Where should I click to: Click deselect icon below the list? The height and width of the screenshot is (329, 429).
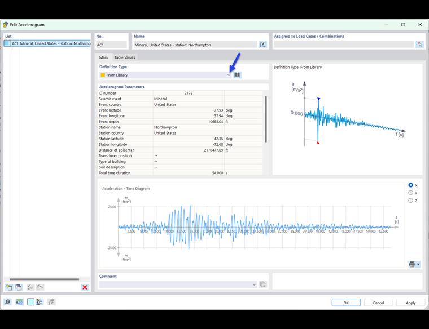tap(40, 287)
